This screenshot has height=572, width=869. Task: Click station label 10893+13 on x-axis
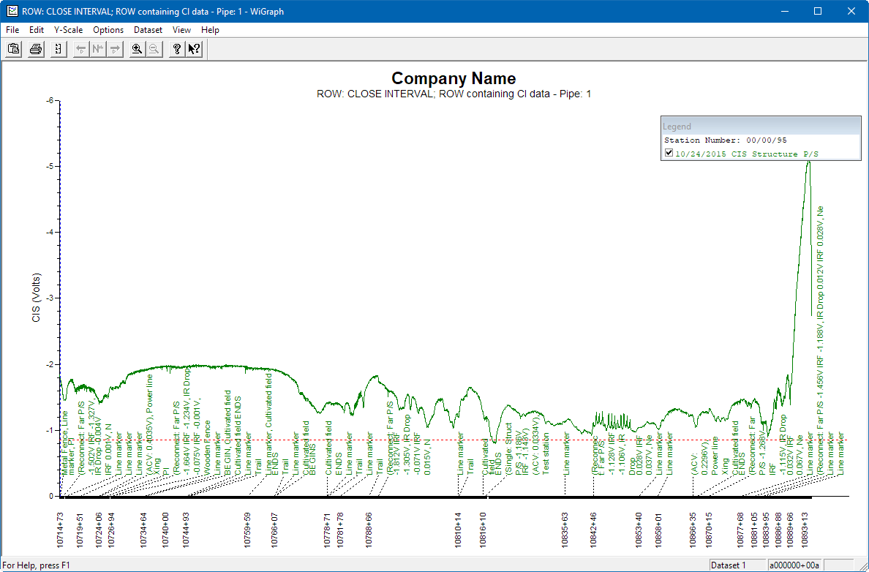[x=804, y=530]
